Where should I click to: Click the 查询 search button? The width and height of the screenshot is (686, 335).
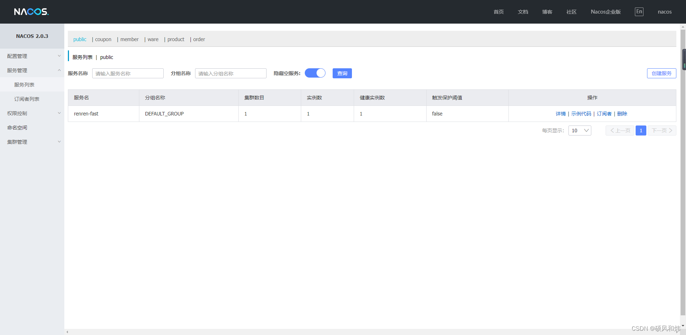342,73
